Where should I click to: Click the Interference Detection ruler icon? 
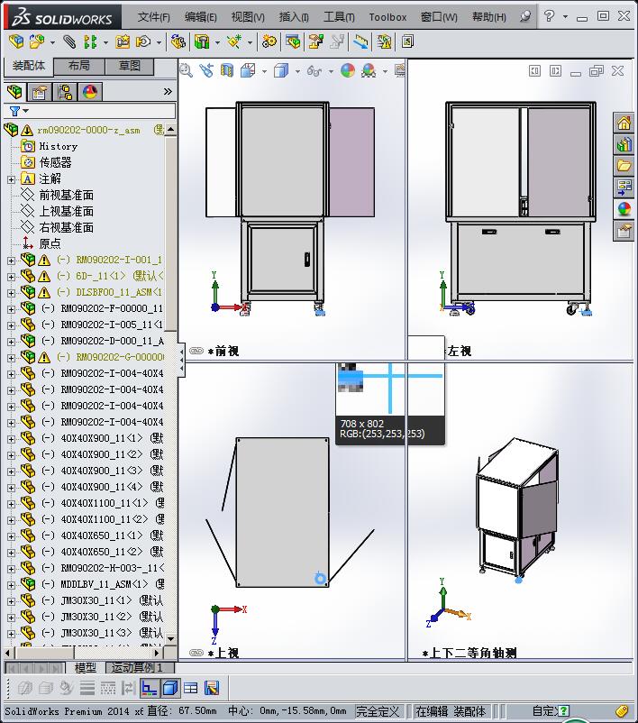point(361,42)
